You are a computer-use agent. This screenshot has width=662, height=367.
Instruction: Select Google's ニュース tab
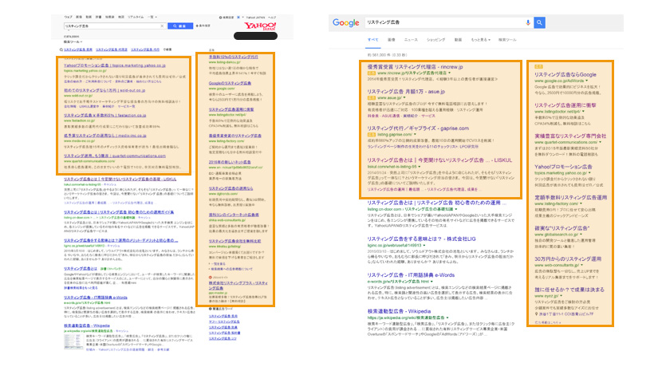point(411,40)
